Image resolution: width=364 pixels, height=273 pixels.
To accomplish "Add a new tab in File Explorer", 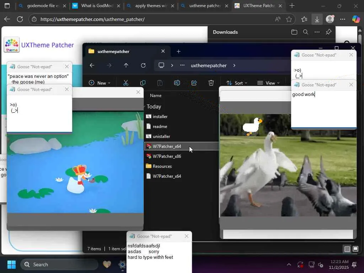I will pos(178,51).
